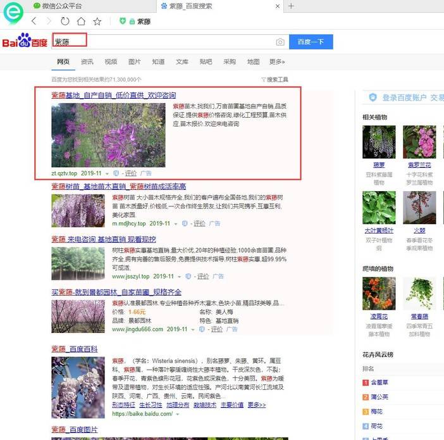Expand the 搜索工具 filter options
444x440 pixels.
click(274, 80)
